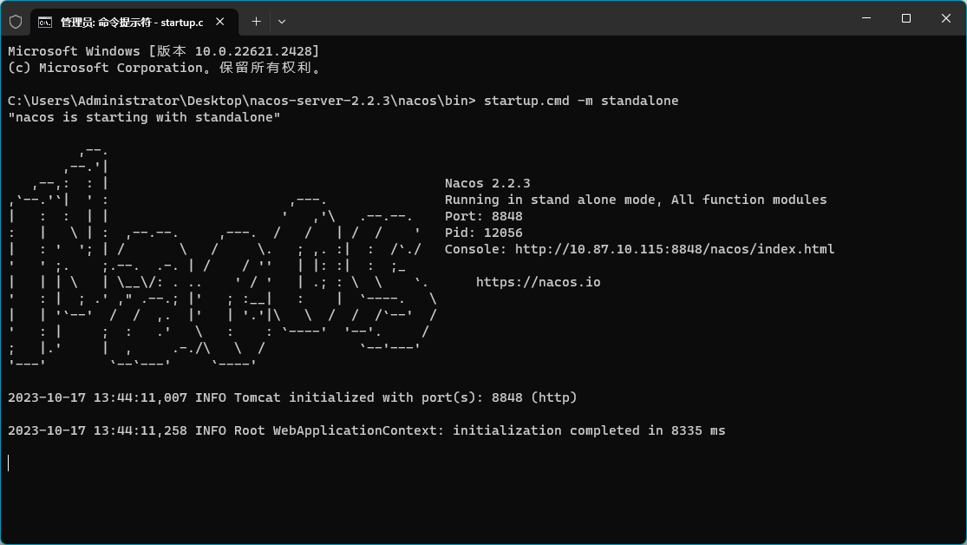Open the Nacos console index.html URL
Screen dimensions: 967x545
tap(674, 249)
